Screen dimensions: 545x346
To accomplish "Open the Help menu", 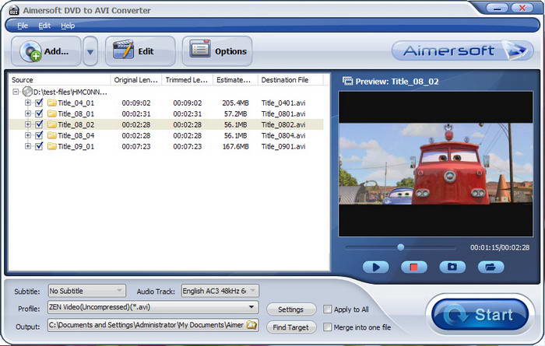I will [x=68, y=26].
